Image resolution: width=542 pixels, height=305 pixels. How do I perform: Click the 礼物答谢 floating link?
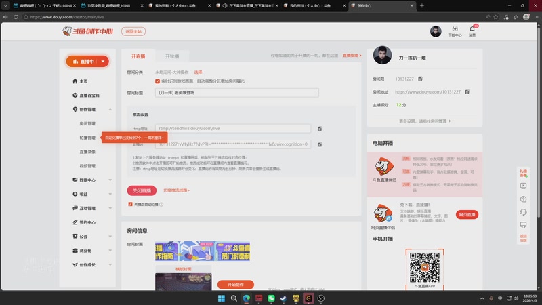pos(523,174)
